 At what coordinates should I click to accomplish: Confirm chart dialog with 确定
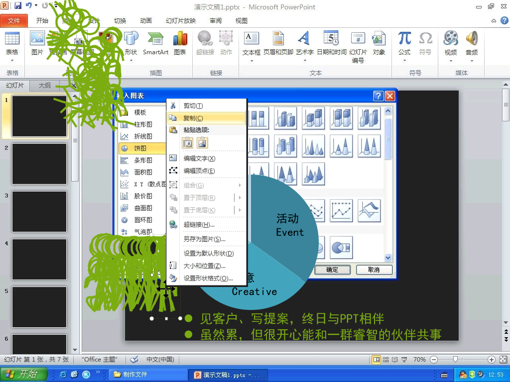coord(332,270)
